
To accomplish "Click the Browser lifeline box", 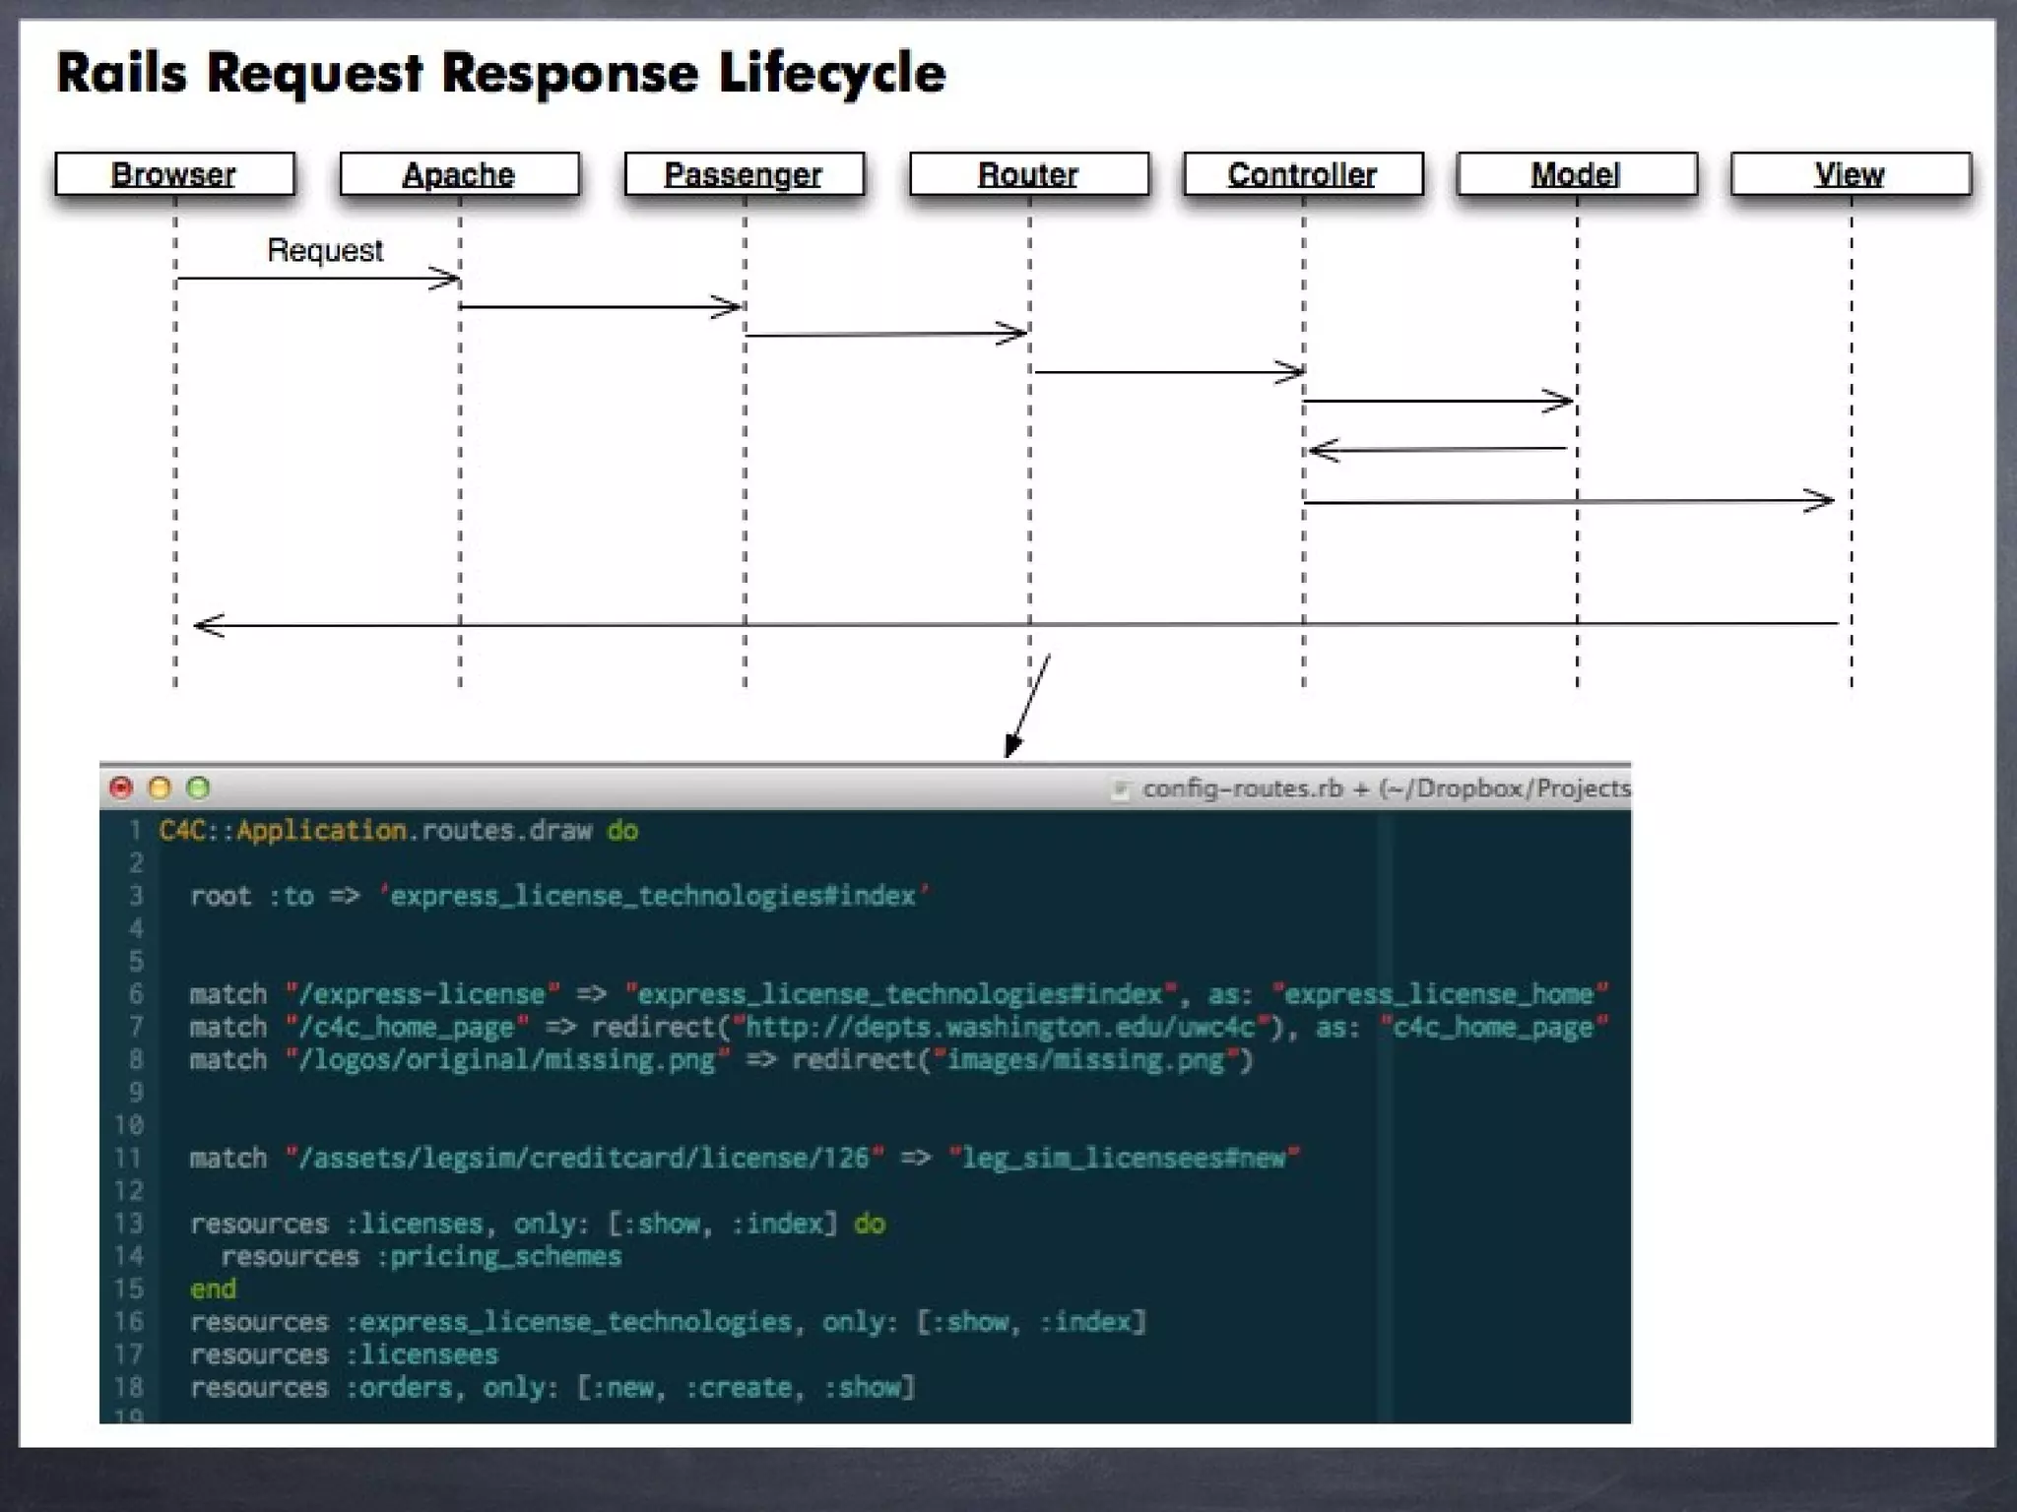I will [174, 174].
